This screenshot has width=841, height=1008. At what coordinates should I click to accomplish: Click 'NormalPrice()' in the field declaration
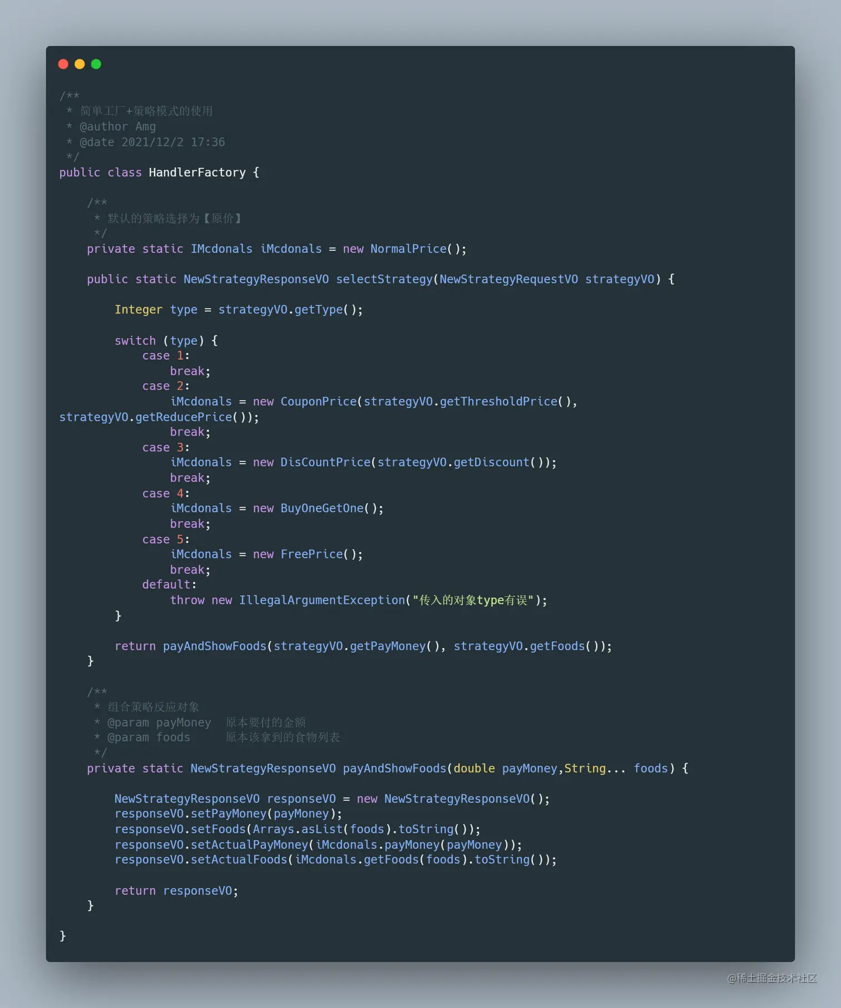pos(415,249)
